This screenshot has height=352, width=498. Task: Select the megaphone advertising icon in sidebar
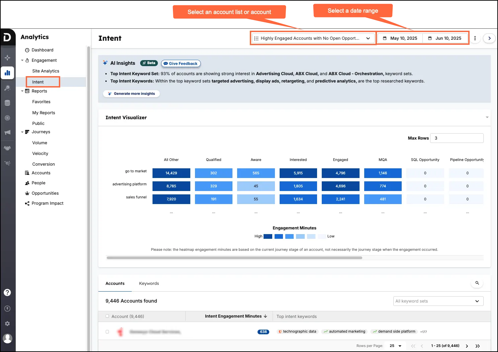7,133
